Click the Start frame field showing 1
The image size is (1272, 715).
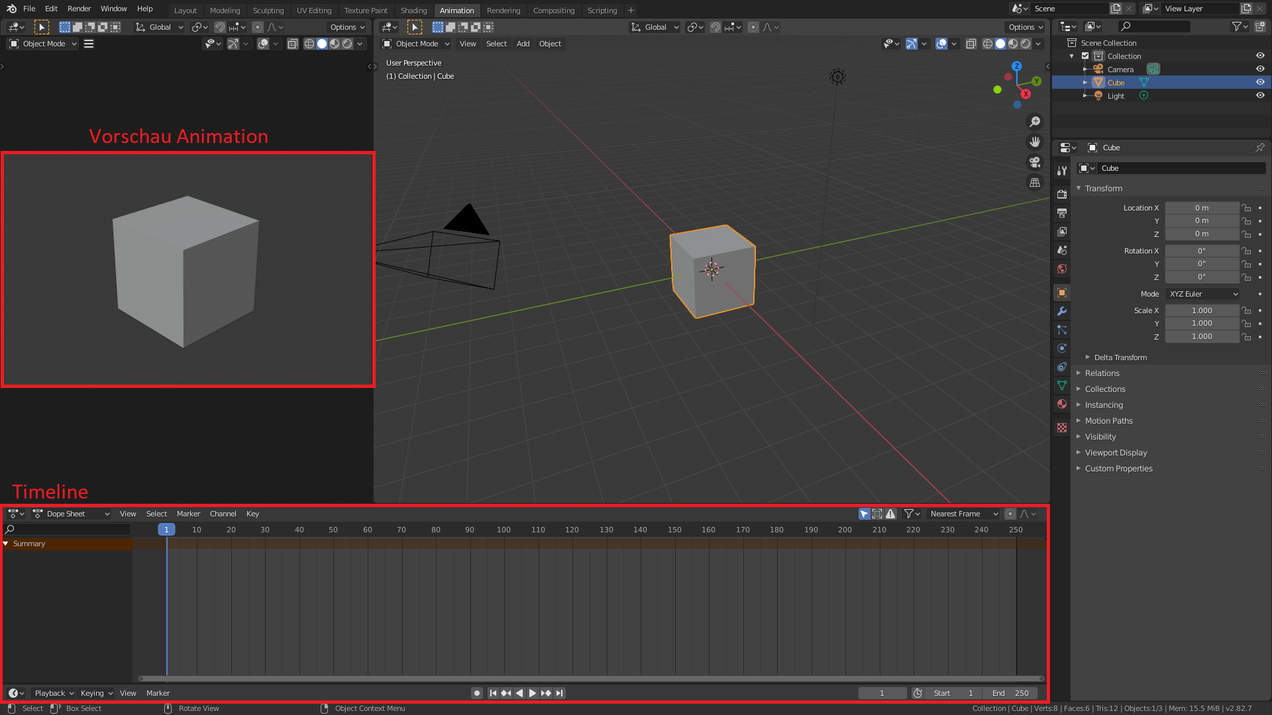[953, 693]
